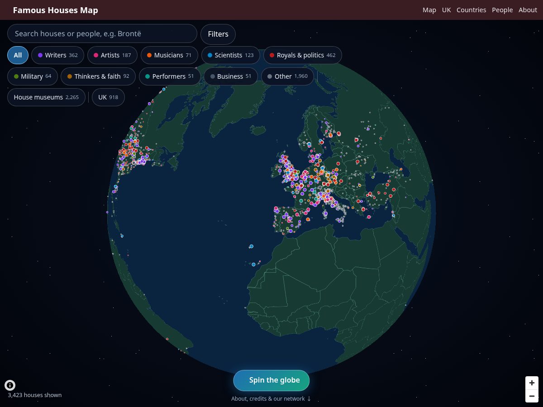543x407 pixels.
Task: Click the 3,423 houses shown status text
Action: [35, 395]
